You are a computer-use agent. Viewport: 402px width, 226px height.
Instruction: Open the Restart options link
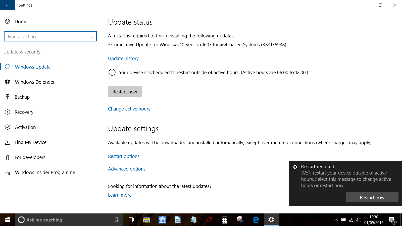pos(124,156)
